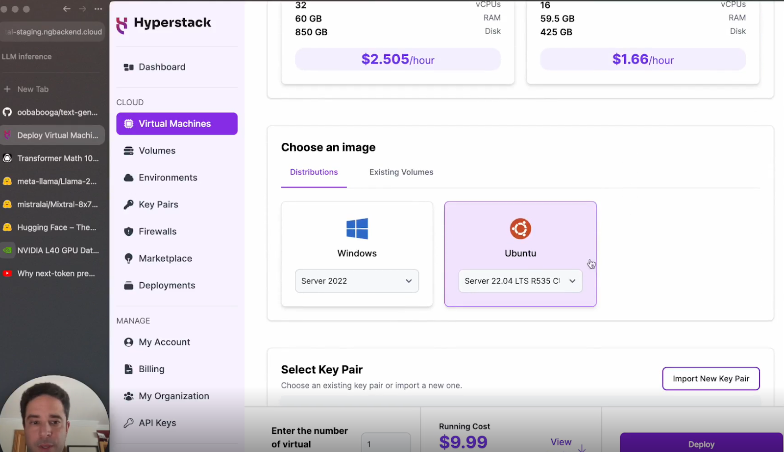Click the Ubuntu logo icon
This screenshot has width=784, height=452.
(x=520, y=228)
